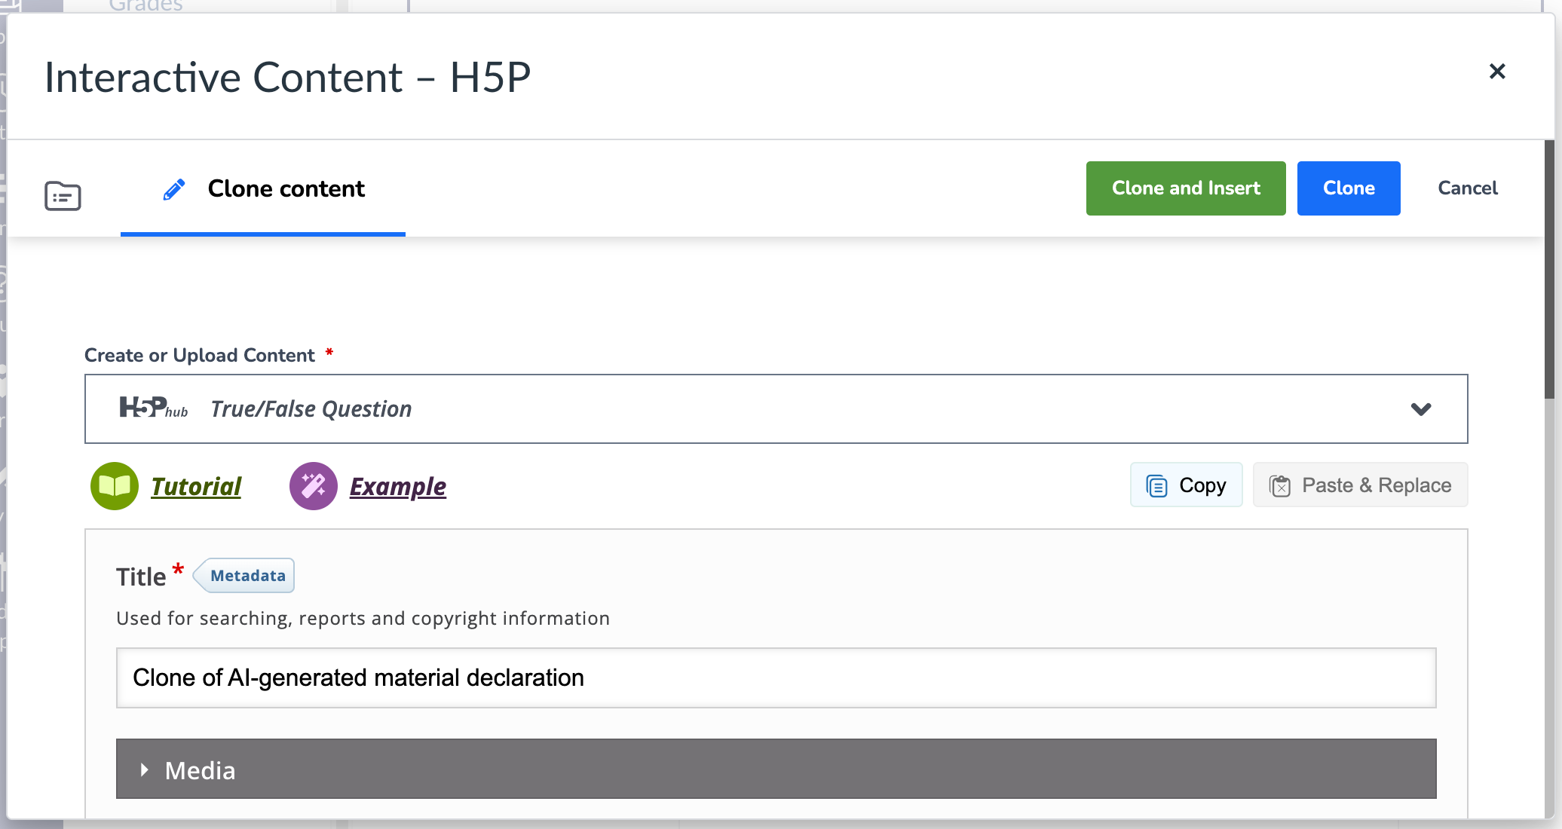Open the True/False Question content type dropdown
This screenshot has height=829, width=1562.
click(776, 409)
